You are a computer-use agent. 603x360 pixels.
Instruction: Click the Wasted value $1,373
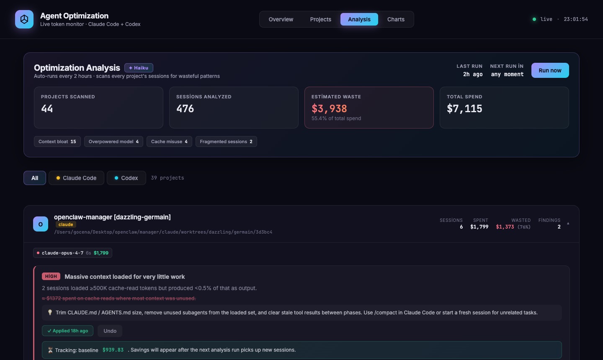pyautogui.click(x=505, y=227)
